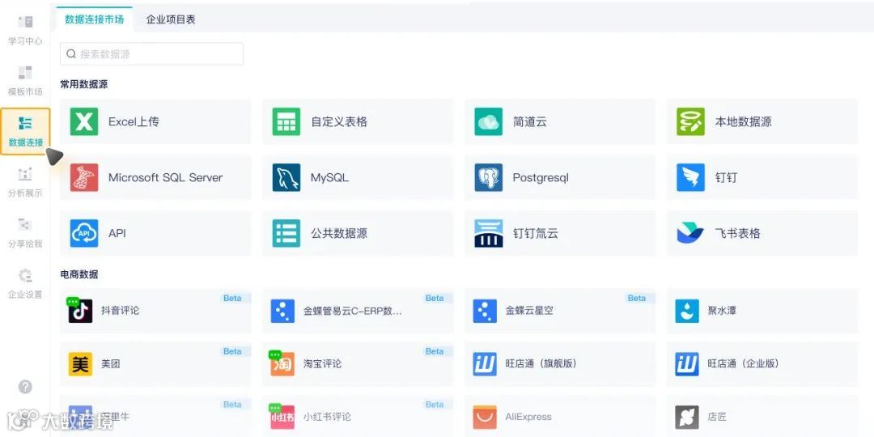Click the 自定义表格 table icon

coord(286,121)
